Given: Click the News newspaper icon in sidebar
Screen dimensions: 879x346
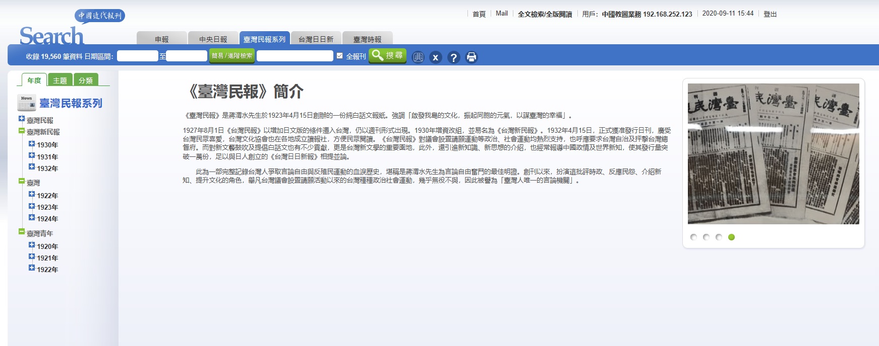Looking at the screenshot, I should pos(26,103).
